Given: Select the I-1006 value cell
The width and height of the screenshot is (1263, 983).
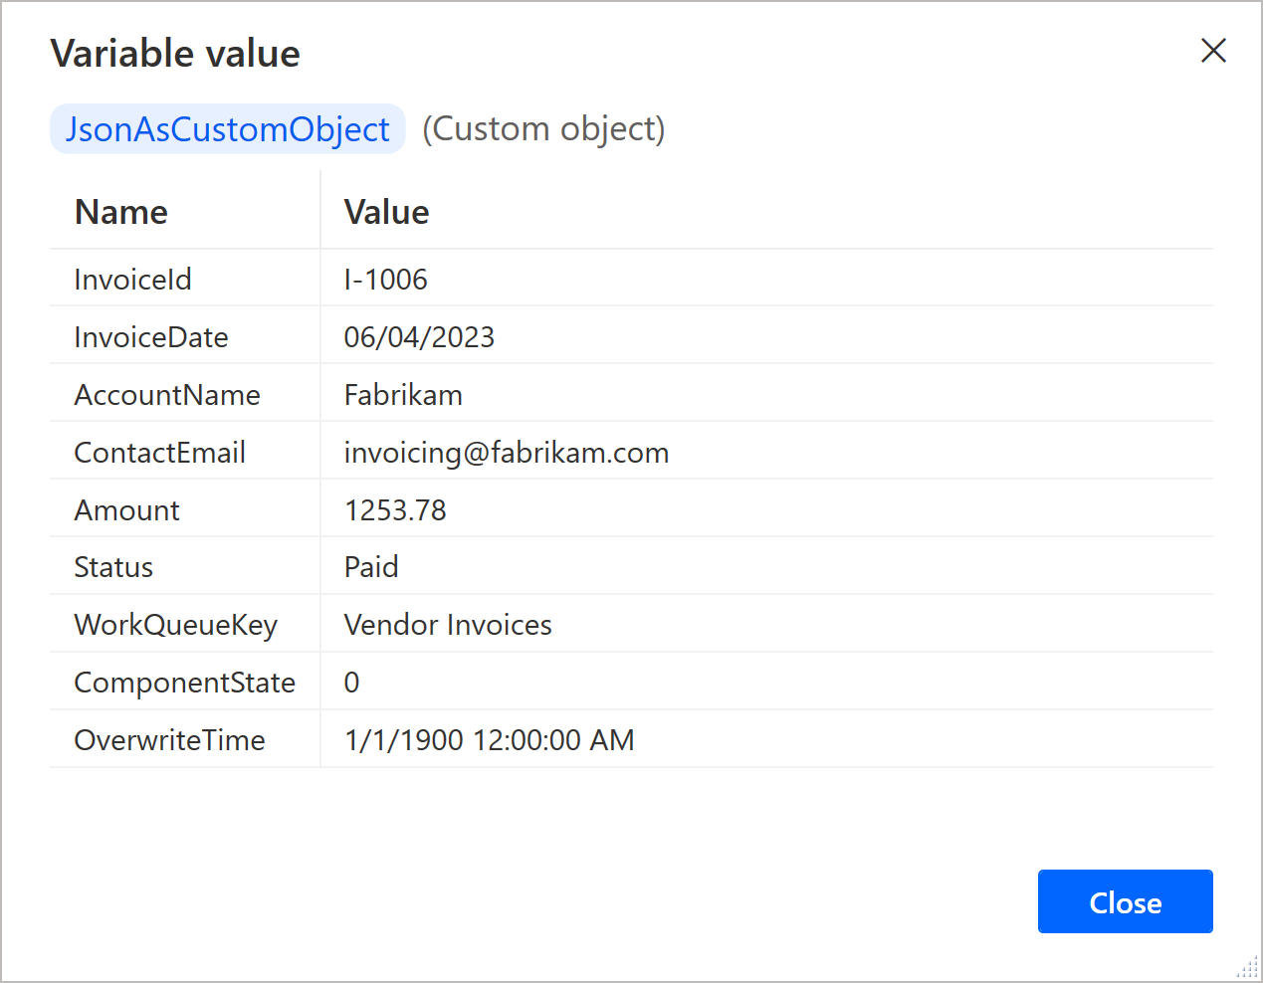Looking at the screenshot, I should 386,280.
